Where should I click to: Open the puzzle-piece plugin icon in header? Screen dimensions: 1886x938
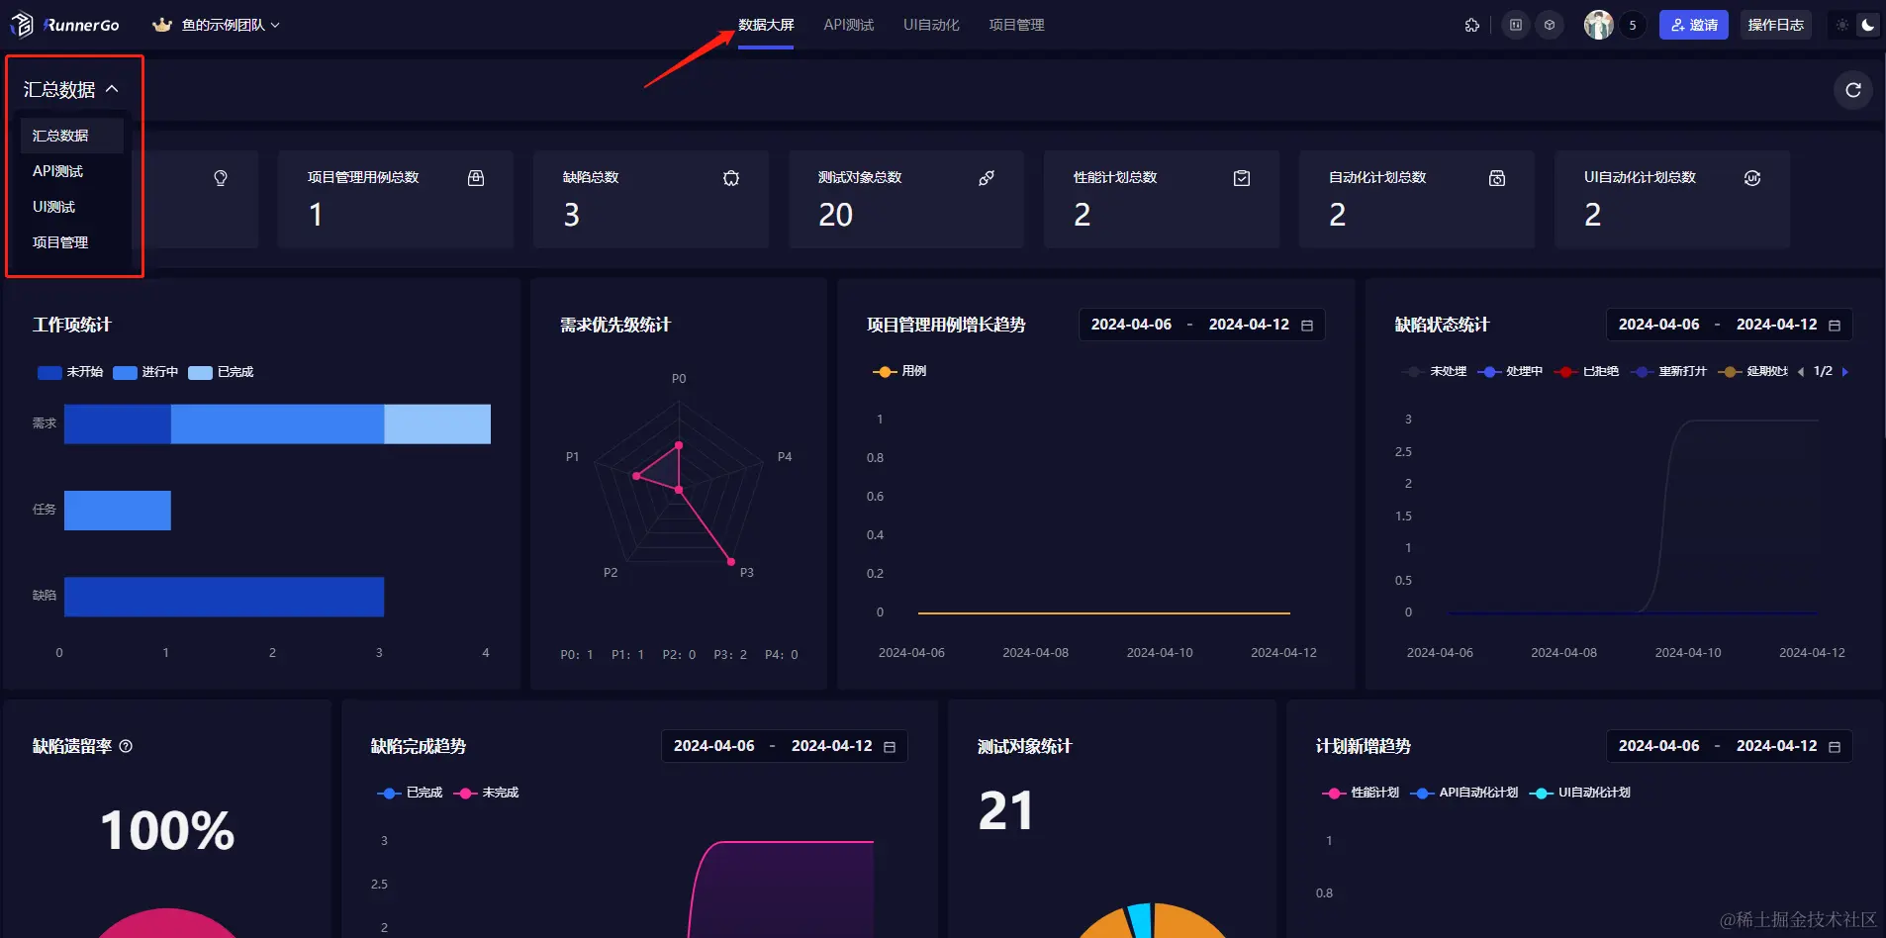(x=1472, y=25)
